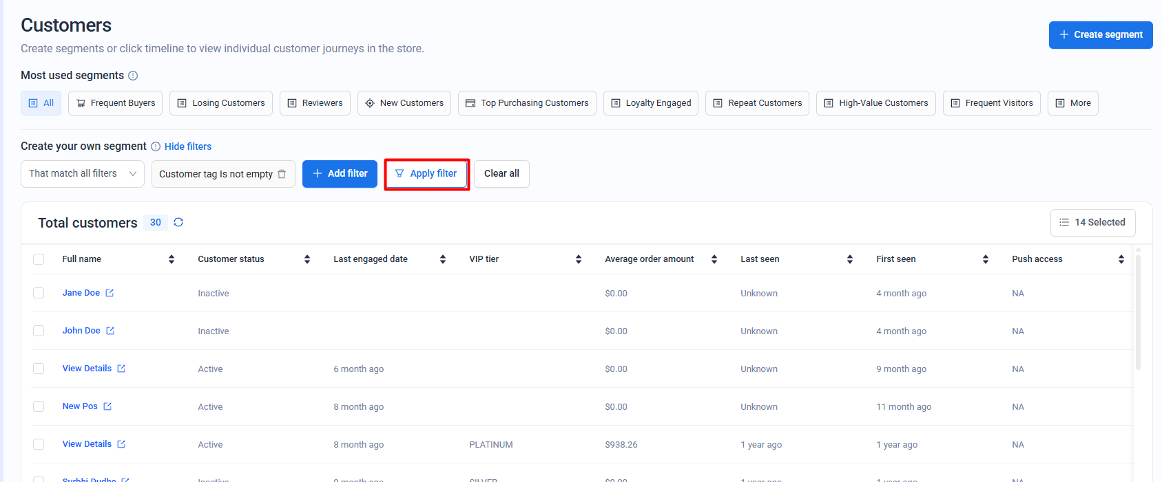
Task: Sort by Average order amount arrows
Action: point(714,259)
